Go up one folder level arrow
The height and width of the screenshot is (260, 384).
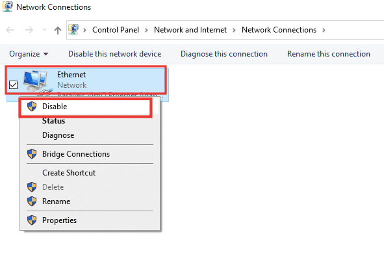pos(58,30)
